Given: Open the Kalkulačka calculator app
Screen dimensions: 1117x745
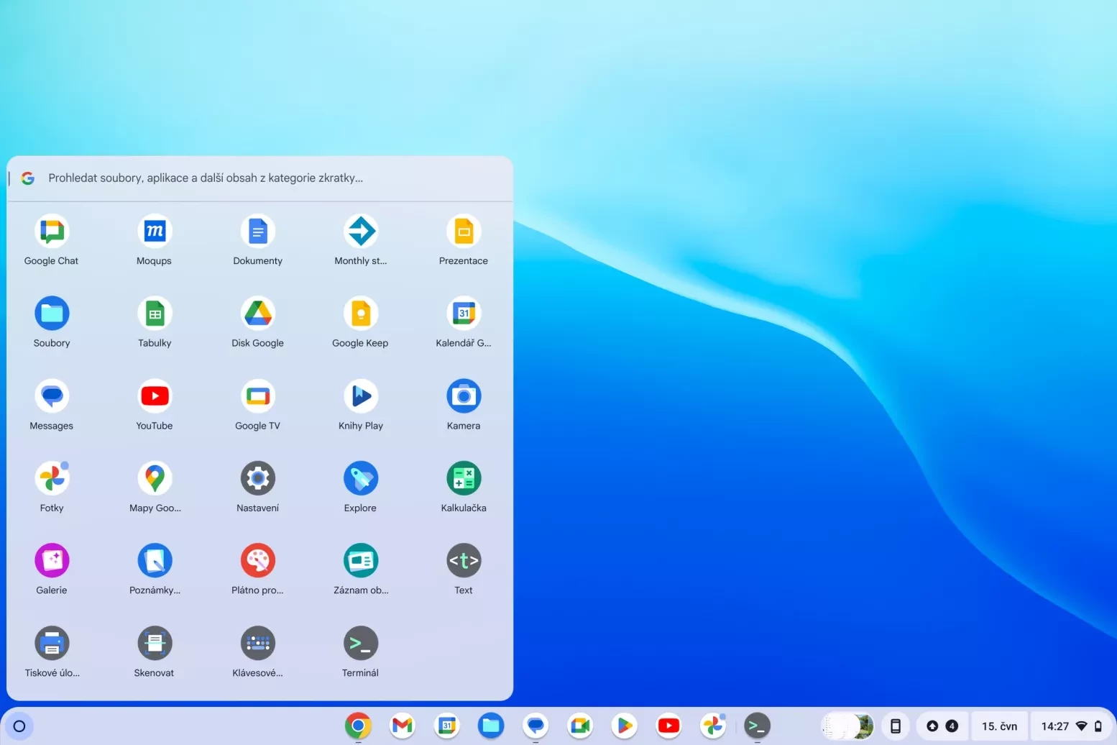Looking at the screenshot, I should click(464, 479).
